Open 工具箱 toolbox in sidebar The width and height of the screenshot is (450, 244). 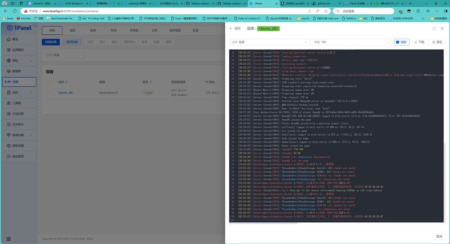17,103
